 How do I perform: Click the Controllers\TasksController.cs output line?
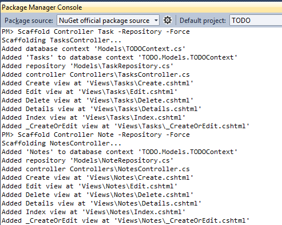96,74
